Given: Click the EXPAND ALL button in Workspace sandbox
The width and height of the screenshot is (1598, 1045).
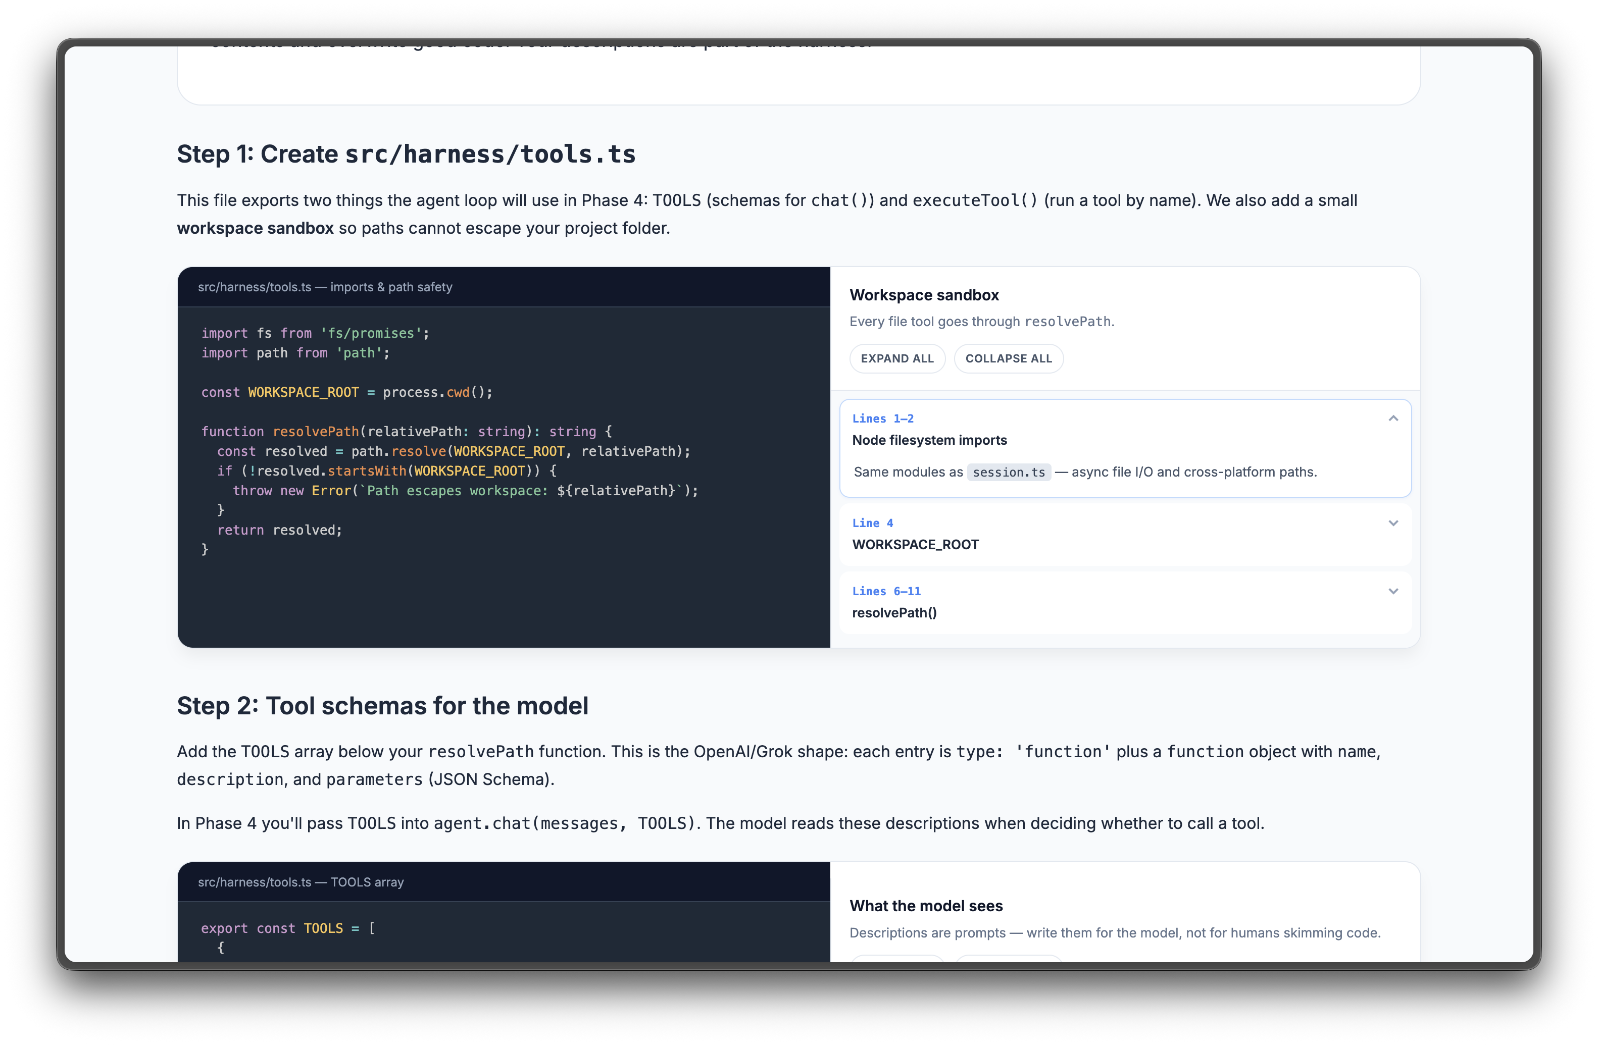Looking at the screenshot, I should 897,358.
